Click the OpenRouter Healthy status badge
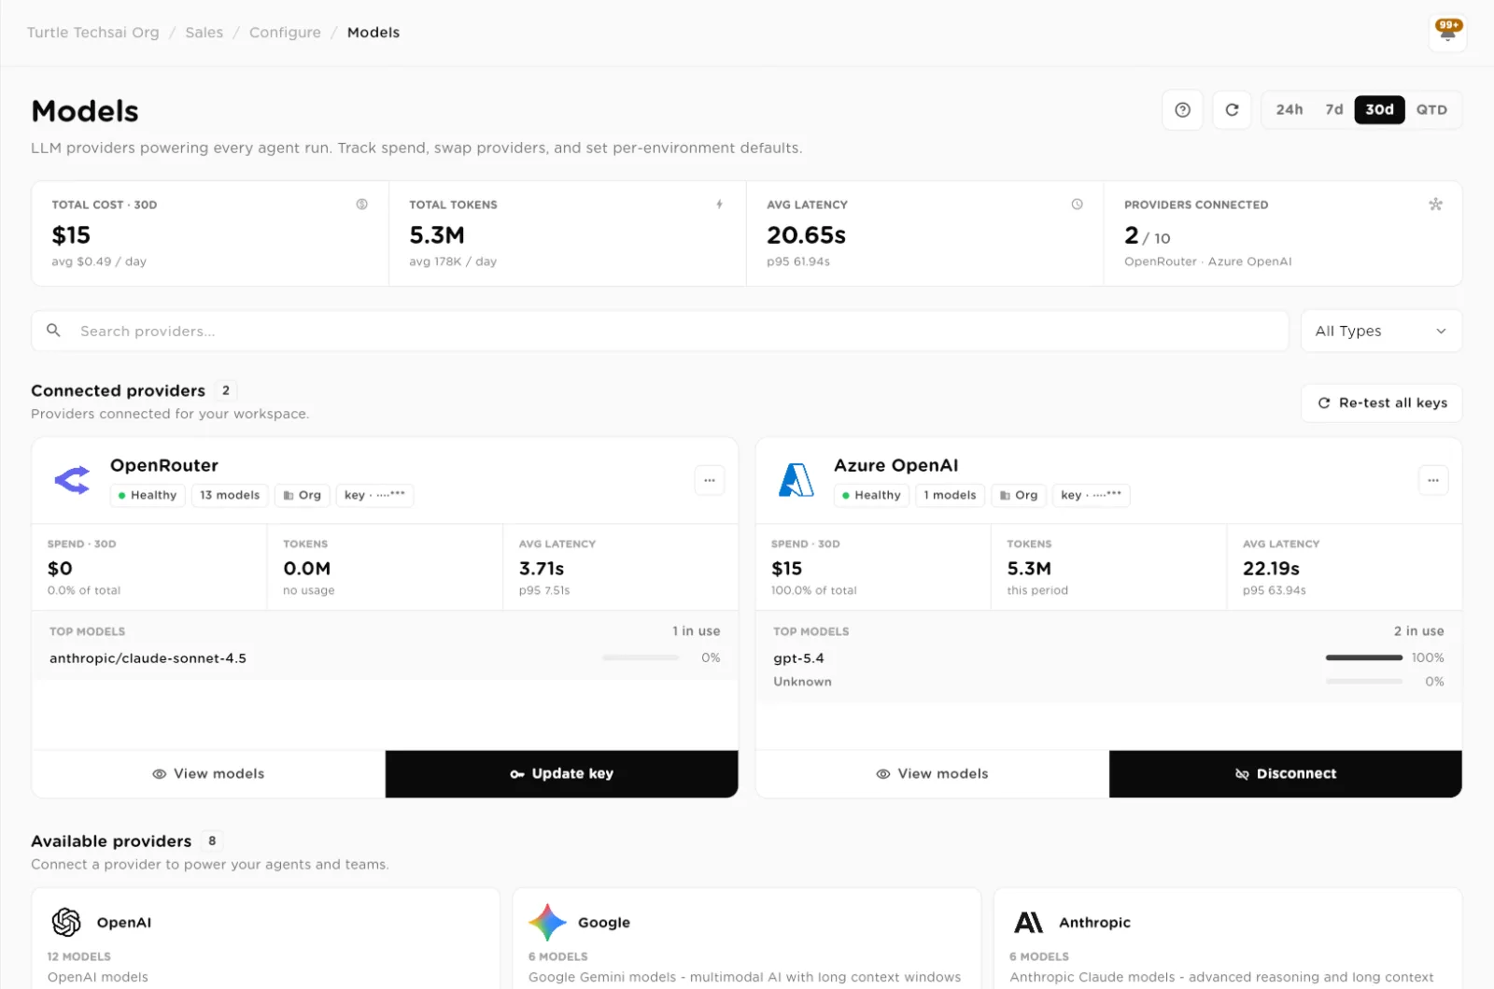 [148, 495]
